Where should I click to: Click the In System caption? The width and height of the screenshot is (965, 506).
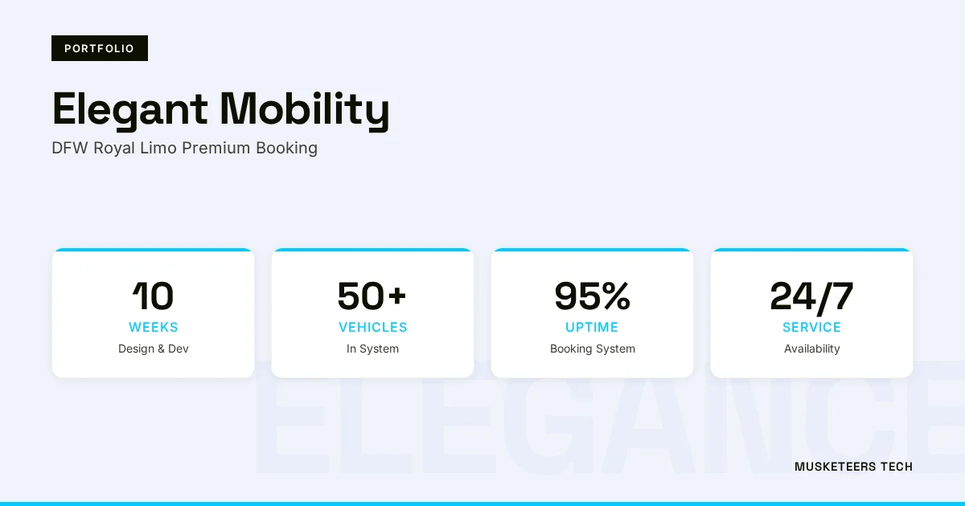373,349
